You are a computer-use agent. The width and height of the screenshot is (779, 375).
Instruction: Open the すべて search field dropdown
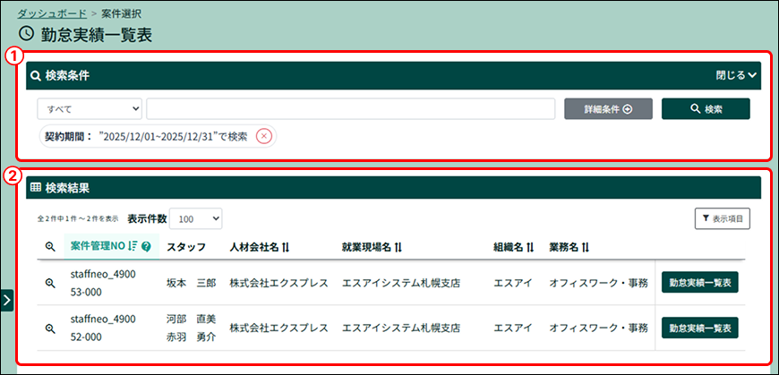pos(90,109)
